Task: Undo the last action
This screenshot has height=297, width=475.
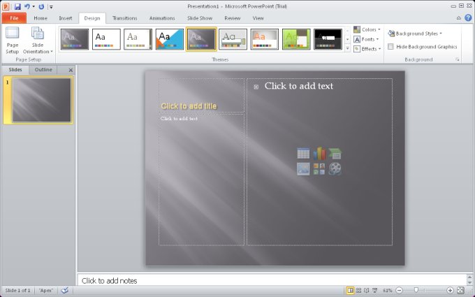Action: pyautogui.click(x=27, y=6)
